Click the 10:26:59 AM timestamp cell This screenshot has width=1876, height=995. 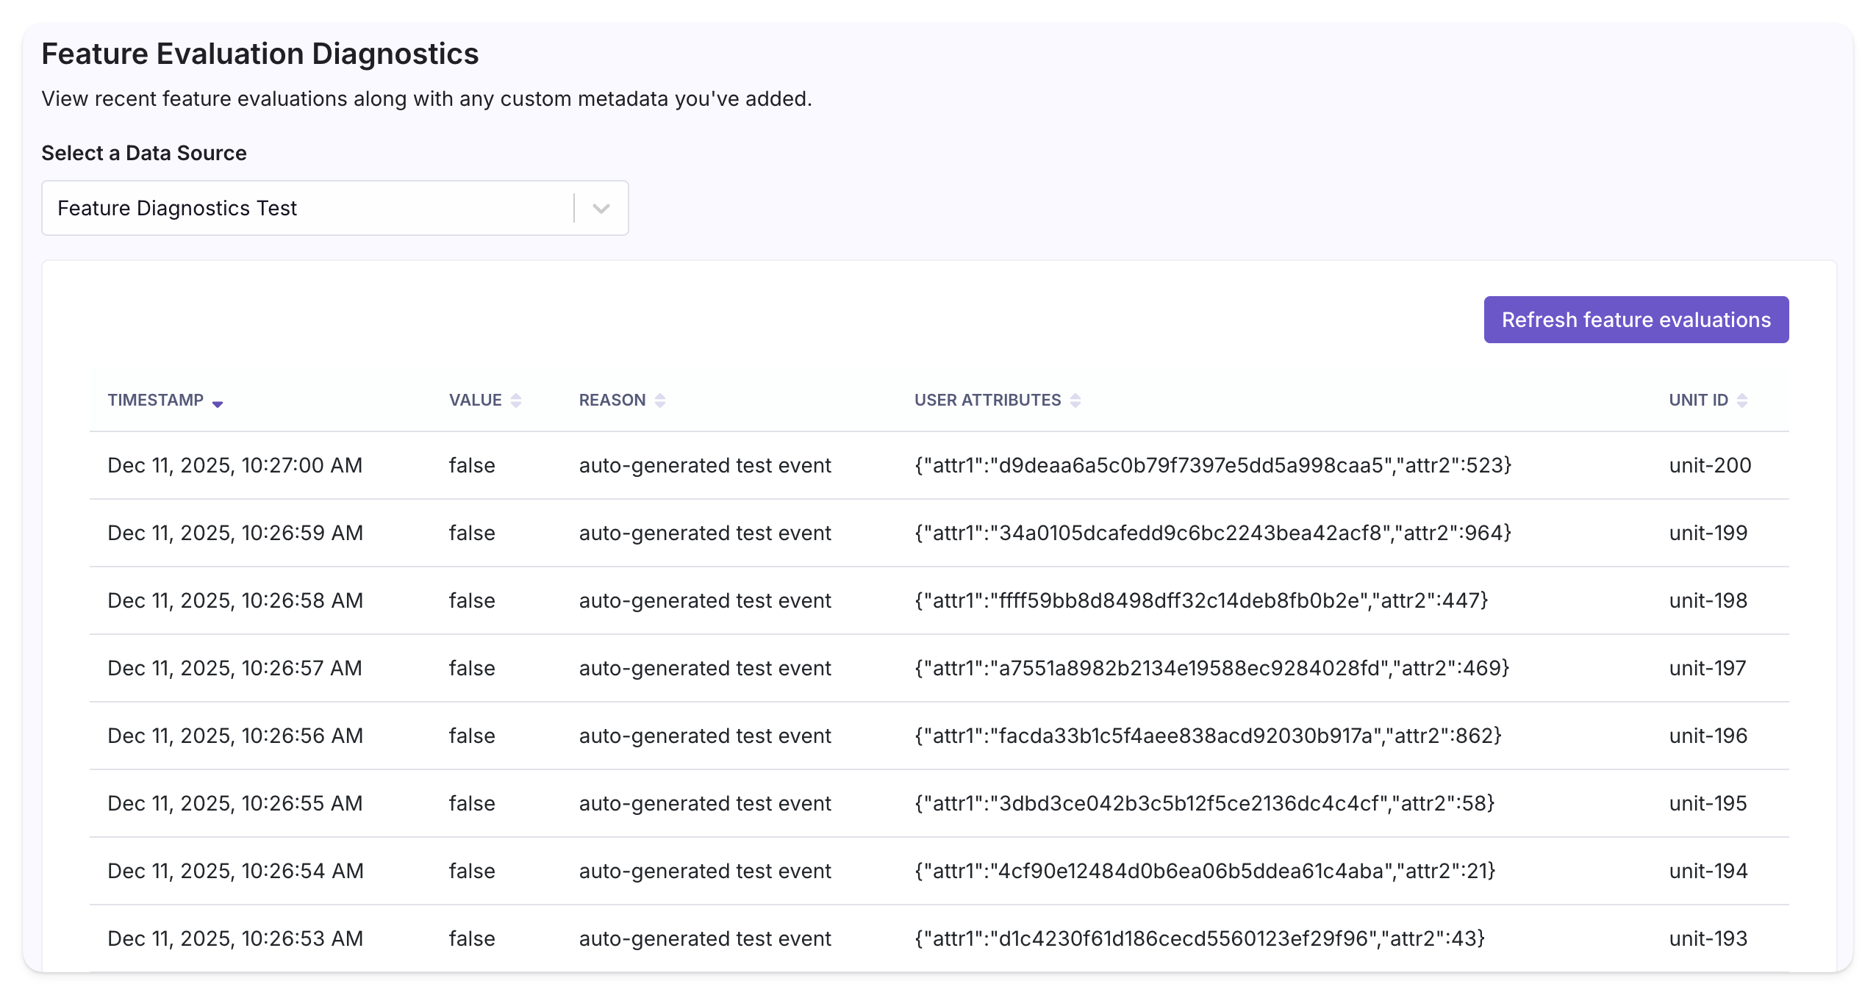click(235, 534)
